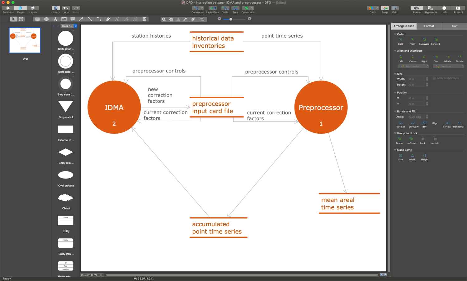Open the Data flow library dropdown
The image size is (467, 281).
(x=69, y=26)
